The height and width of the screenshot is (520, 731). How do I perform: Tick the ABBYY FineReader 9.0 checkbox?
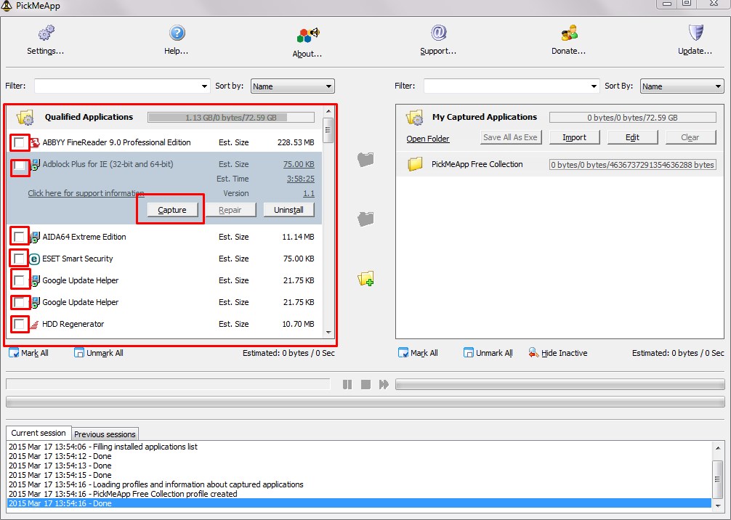(x=19, y=142)
